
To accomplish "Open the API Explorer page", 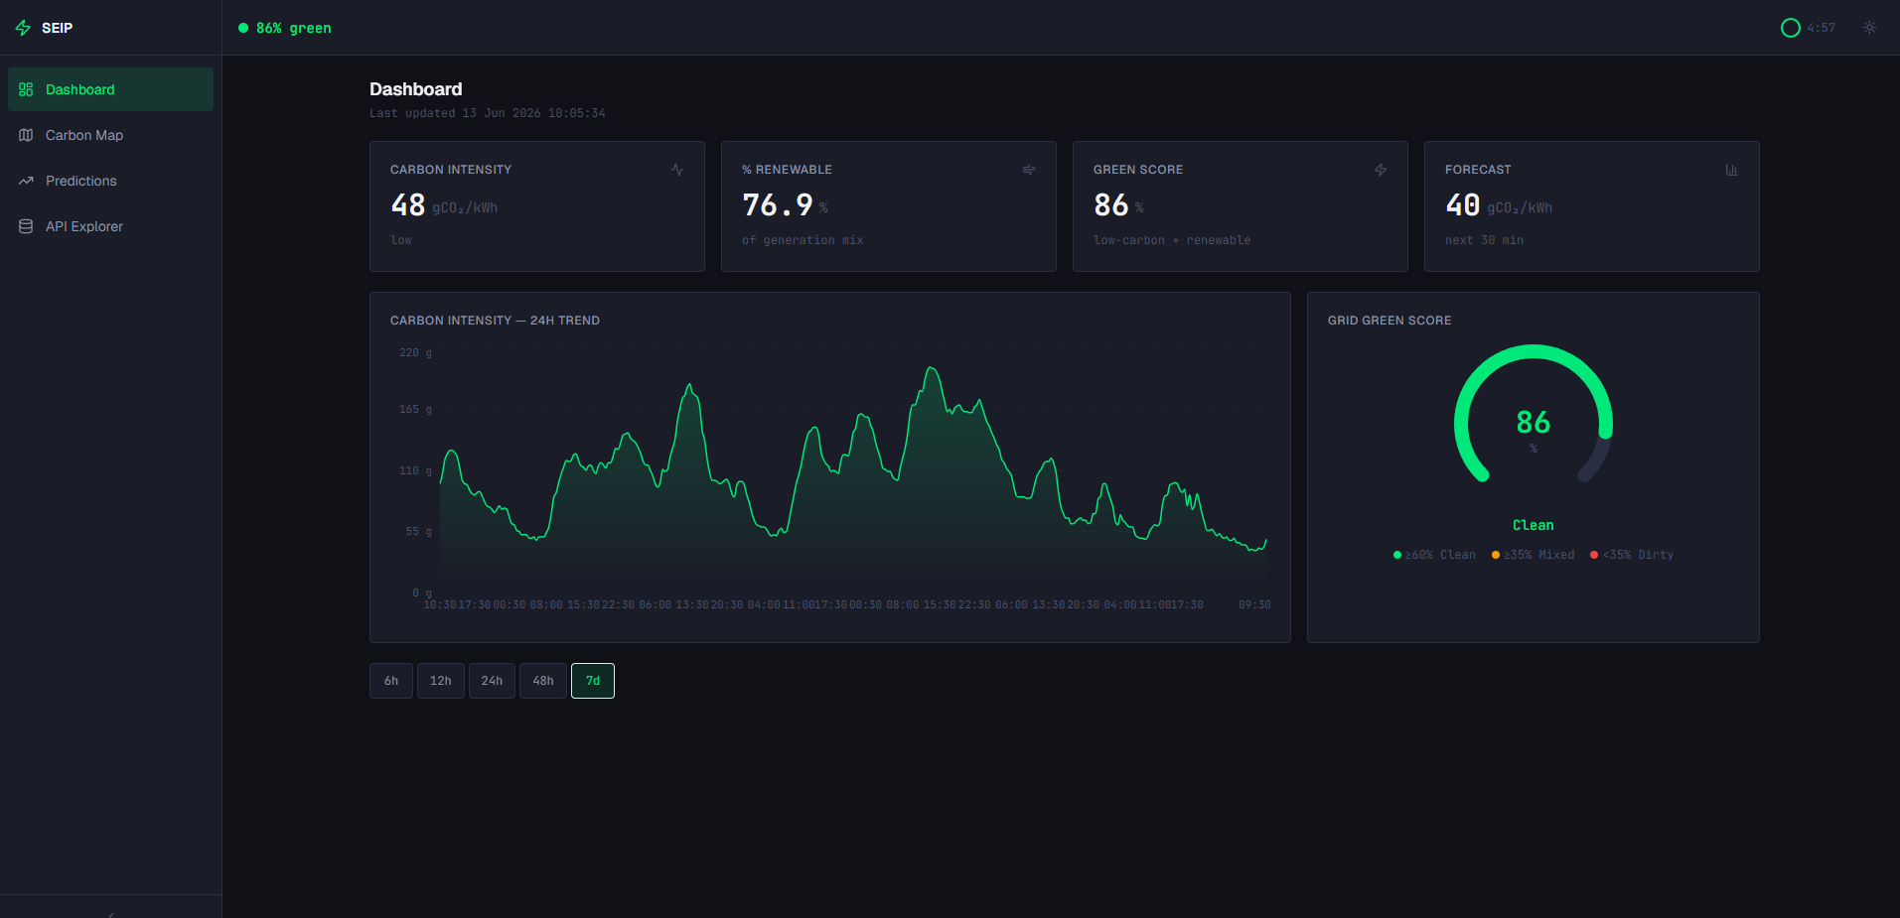I will pos(110,226).
